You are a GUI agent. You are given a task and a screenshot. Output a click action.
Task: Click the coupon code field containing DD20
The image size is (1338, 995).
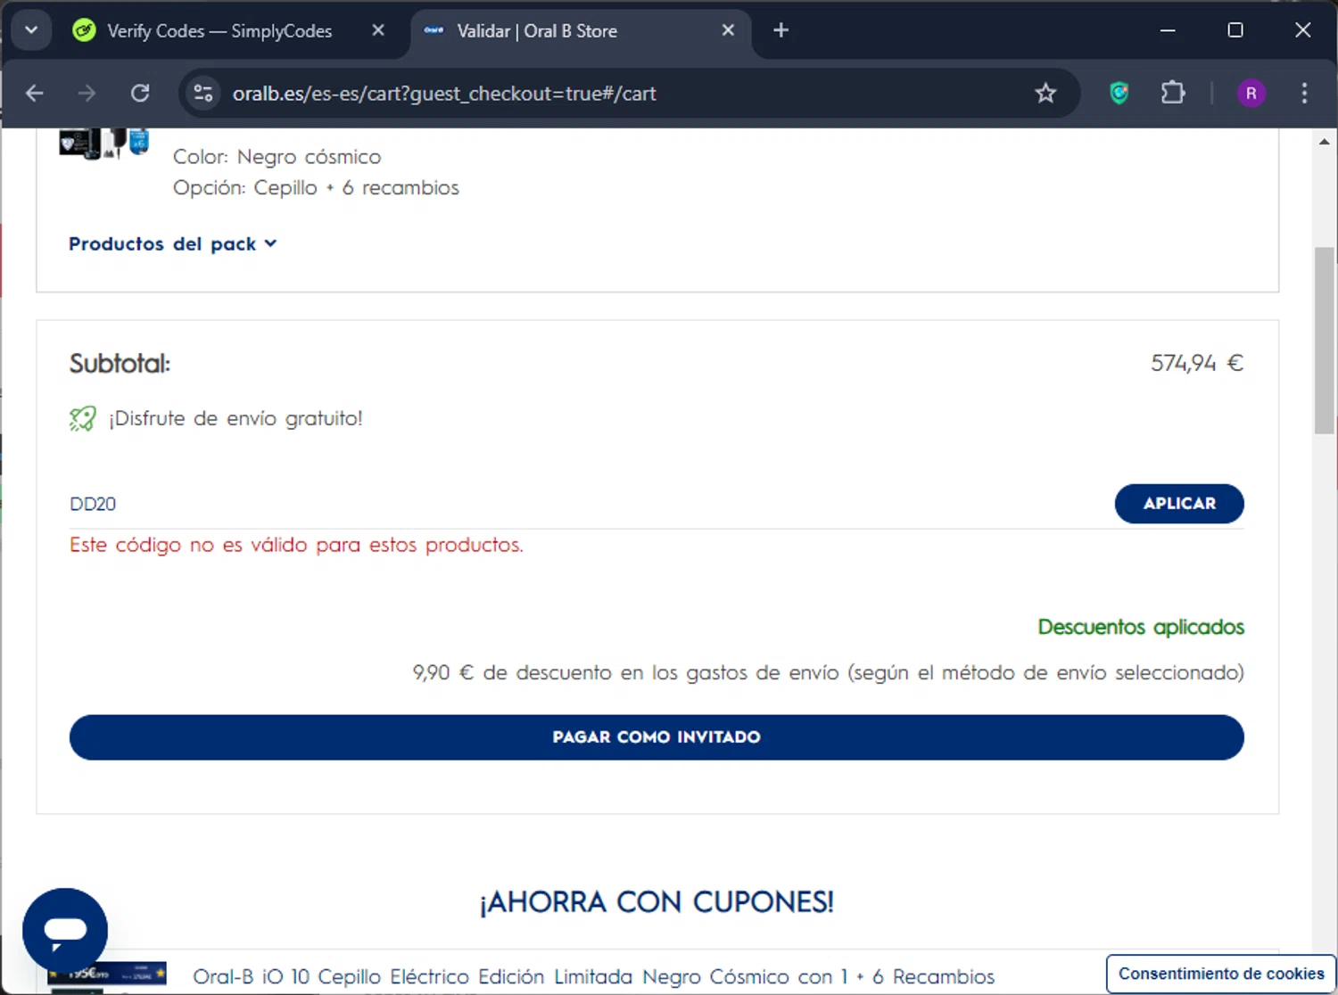pyautogui.click(x=584, y=504)
